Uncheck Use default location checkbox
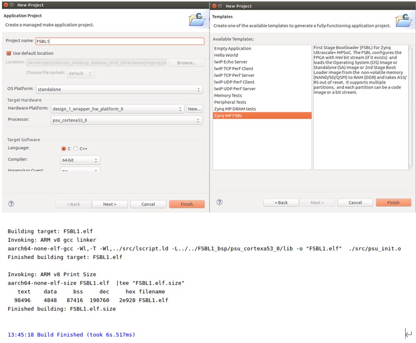Image resolution: width=416 pixels, height=343 pixels. point(9,53)
